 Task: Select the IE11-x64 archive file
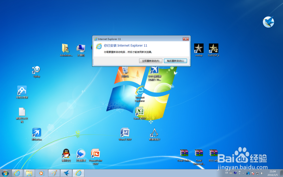coord(213,155)
